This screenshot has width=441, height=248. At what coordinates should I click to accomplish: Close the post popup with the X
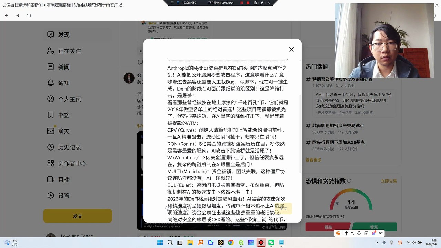[x=291, y=49]
